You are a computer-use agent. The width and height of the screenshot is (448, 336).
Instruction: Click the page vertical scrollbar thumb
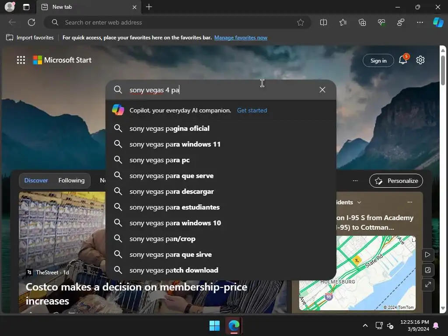[443, 70]
